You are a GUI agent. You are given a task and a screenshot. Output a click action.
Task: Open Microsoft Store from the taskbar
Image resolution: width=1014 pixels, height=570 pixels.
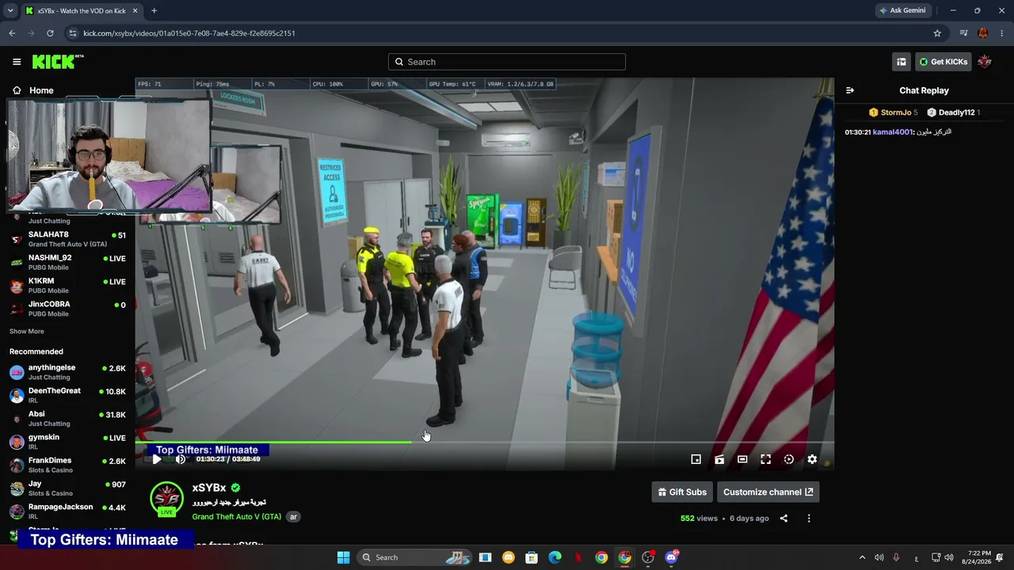(532, 557)
